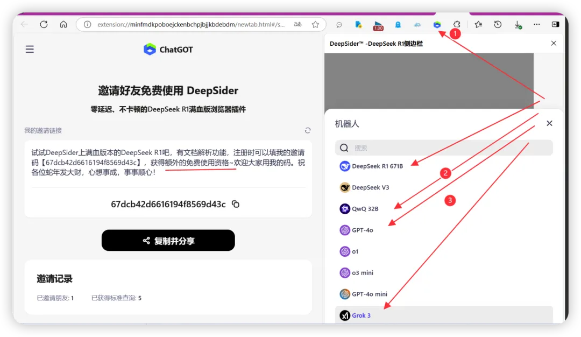Open the browser three-dot settings menu
This screenshot has width=581, height=337.
pyautogui.click(x=536, y=24)
